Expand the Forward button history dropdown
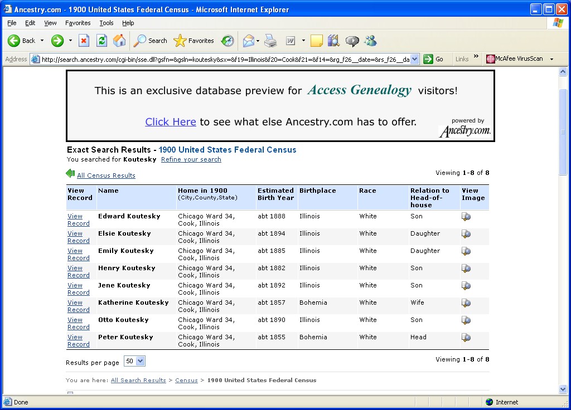The width and height of the screenshot is (571, 410). (70, 40)
